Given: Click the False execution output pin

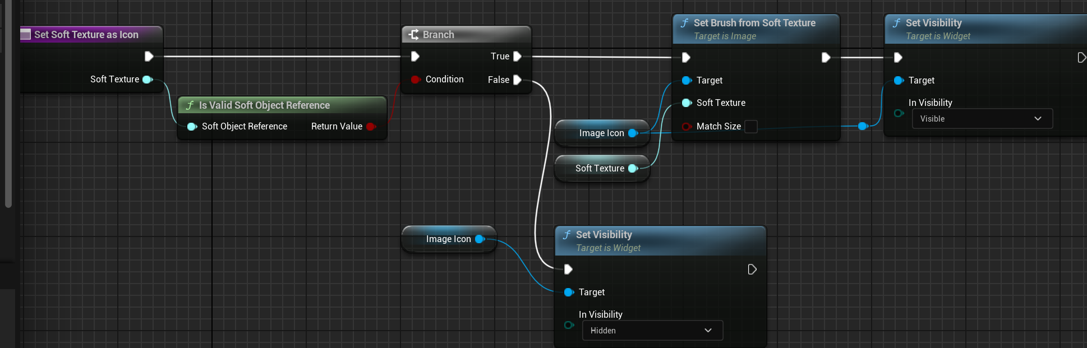Looking at the screenshot, I should (x=517, y=80).
